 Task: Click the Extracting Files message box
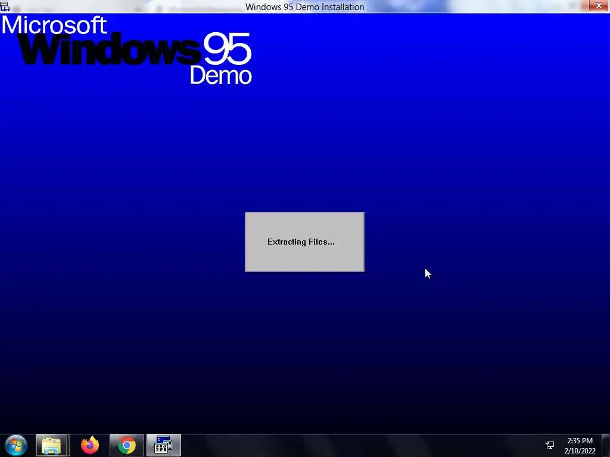click(x=305, y=242)
